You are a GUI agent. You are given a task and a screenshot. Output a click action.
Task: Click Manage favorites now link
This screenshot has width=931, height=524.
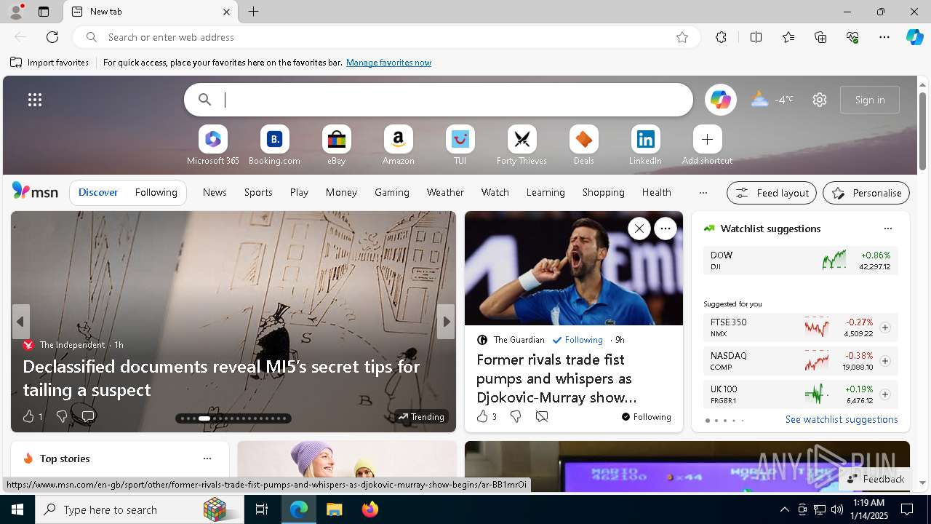388,63
